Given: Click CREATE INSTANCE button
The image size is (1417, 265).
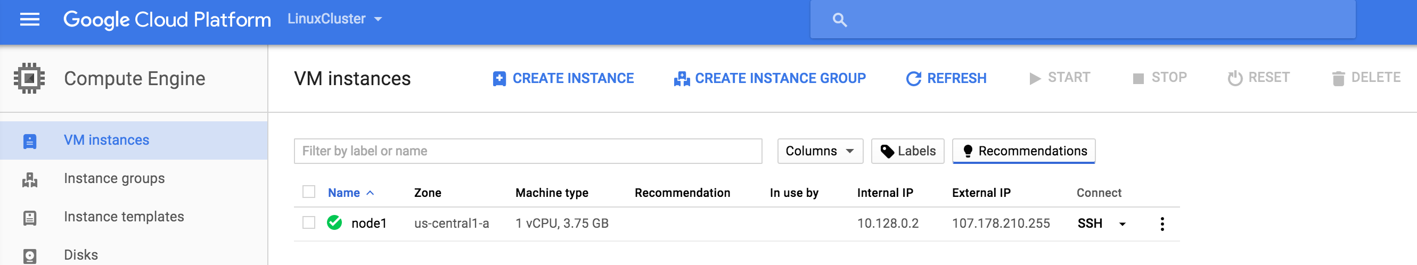Looking at the screenshot, I should (x=563, y=79).
